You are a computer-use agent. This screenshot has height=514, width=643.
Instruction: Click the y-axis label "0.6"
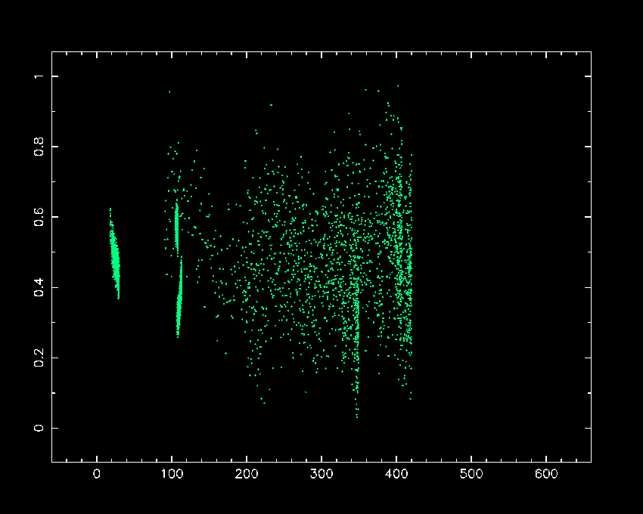[39, 217]
